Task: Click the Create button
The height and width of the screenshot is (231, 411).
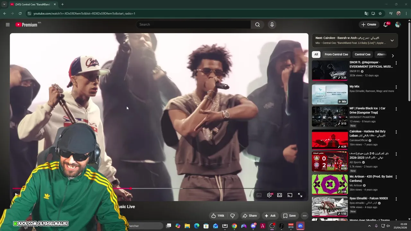Action: 369,24
